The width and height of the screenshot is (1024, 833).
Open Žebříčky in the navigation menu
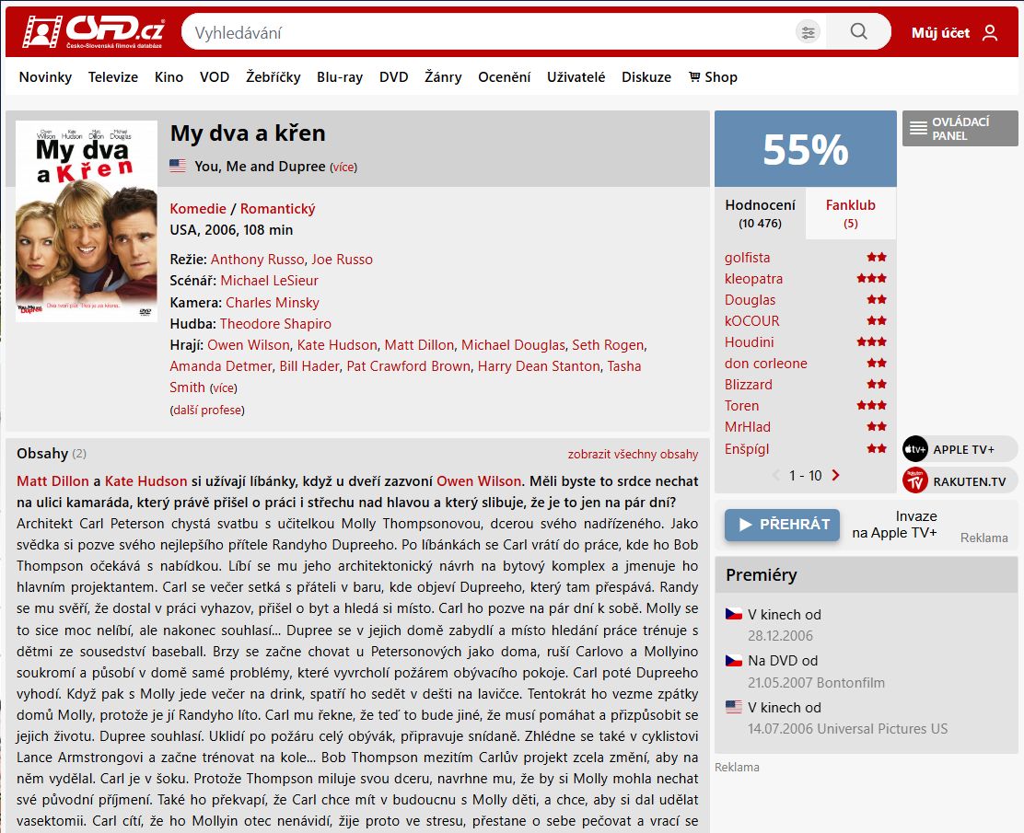pyautogui.click(x=273, y=77)
